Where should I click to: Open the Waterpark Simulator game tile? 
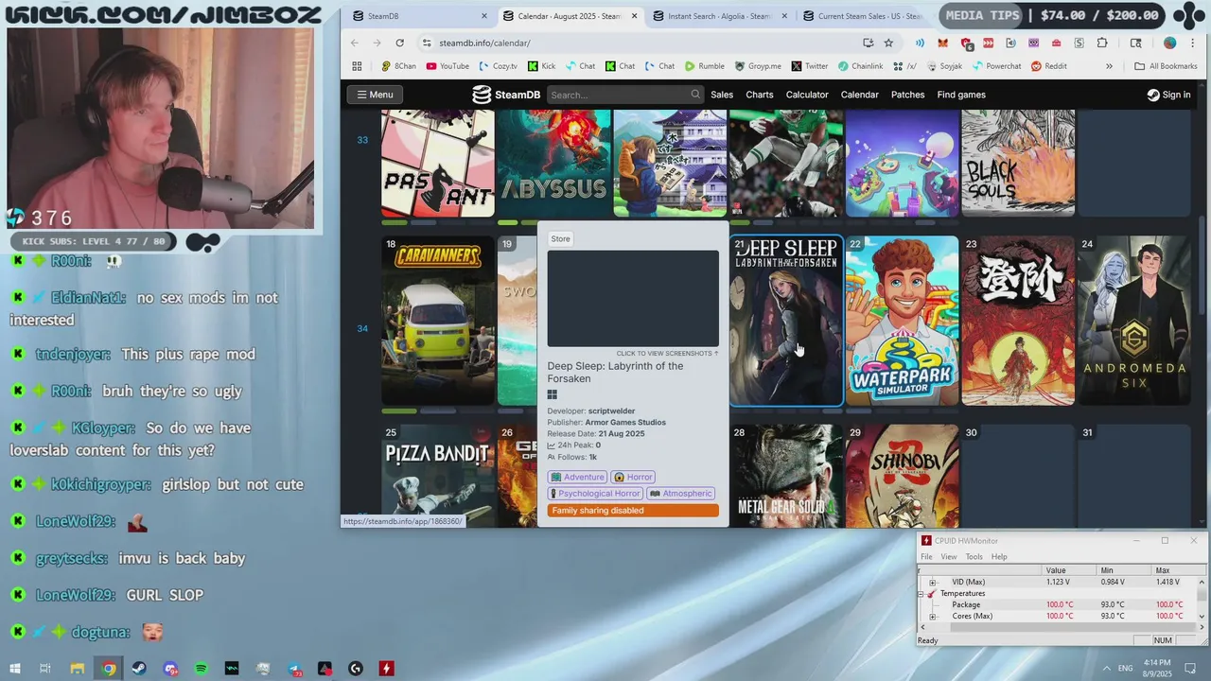902,321
